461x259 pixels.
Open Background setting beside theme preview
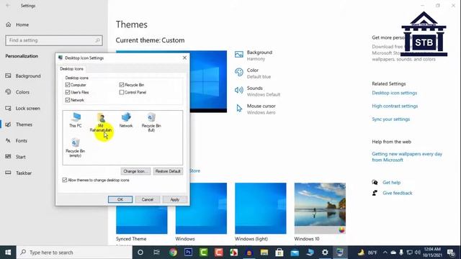254,55
